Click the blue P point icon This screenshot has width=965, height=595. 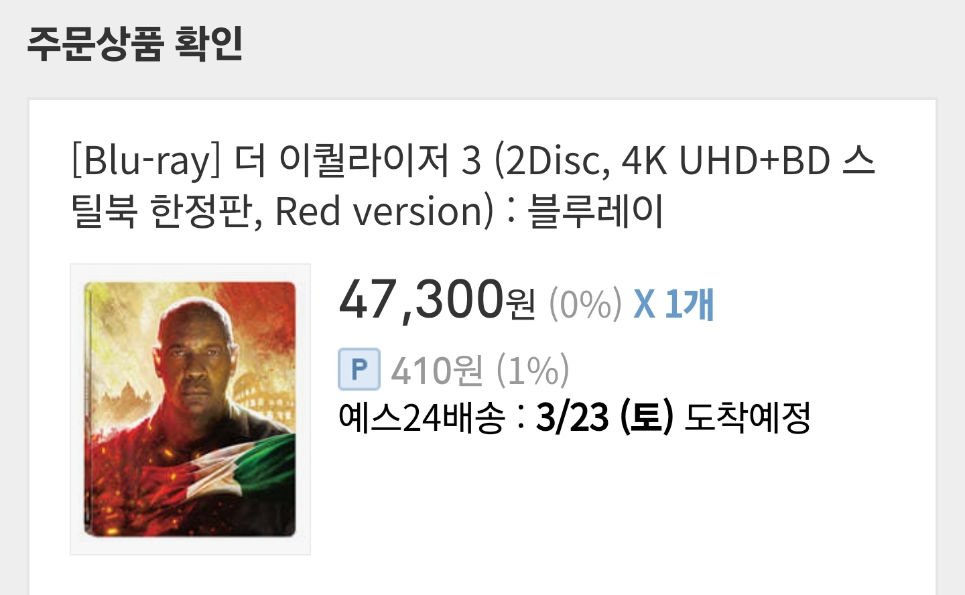click(359, 369)
